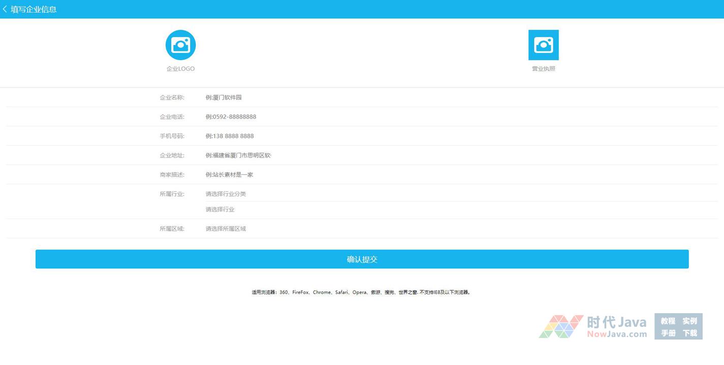Visit the NowJava.com text link
The image size is (724, 365).
point(616,334)
